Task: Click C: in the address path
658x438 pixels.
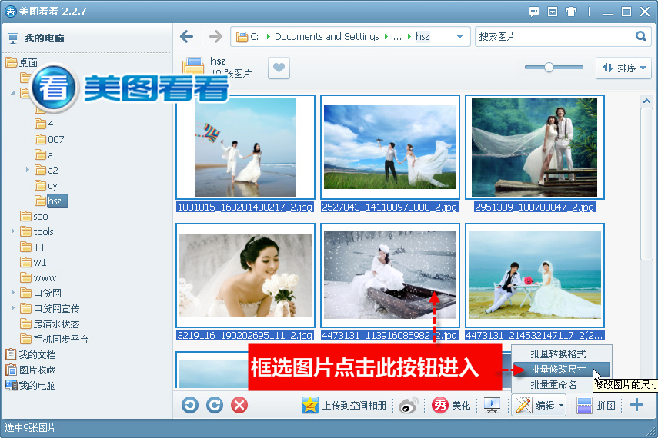Action: click(254, 36)
